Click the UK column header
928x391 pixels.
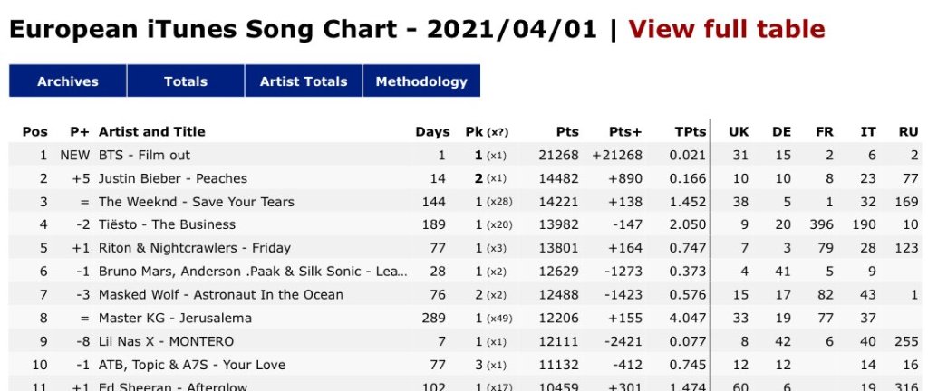(x=739, y=132)
